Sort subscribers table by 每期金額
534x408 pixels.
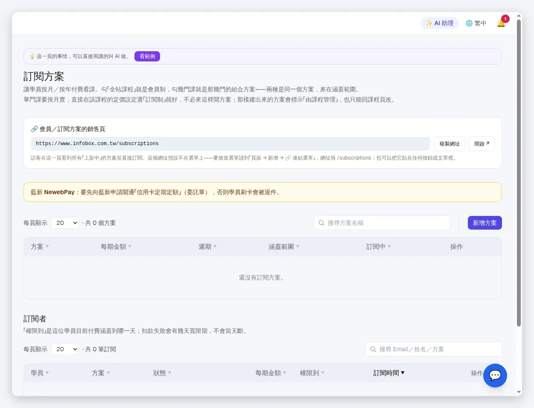point(271,373)
